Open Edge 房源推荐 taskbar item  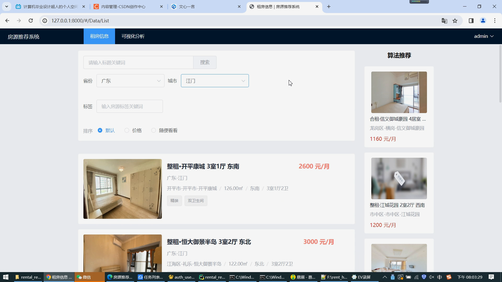120,277
